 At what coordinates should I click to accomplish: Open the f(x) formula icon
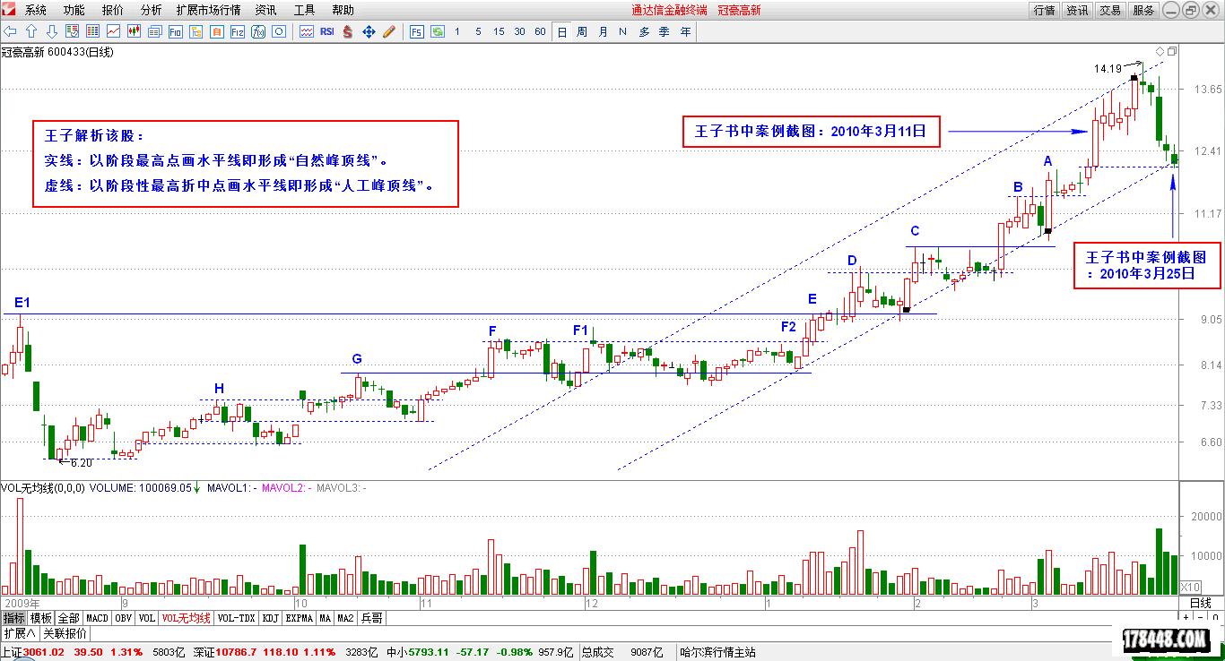pyautogui.click(x=258, y=31)
